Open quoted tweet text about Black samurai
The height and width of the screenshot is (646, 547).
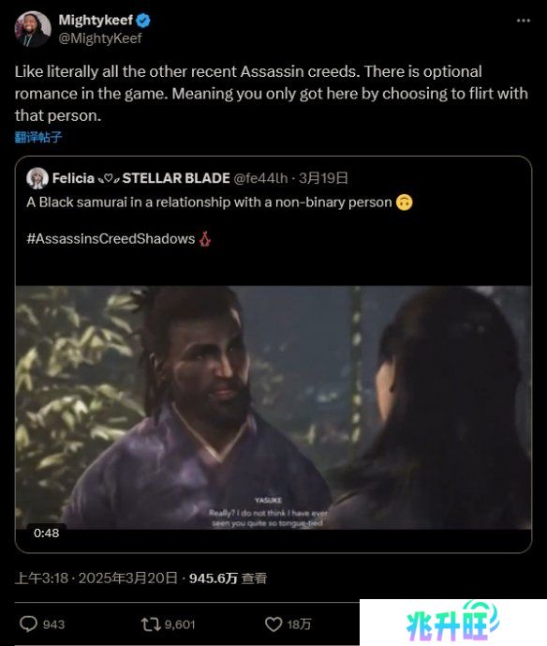point(209,203)
